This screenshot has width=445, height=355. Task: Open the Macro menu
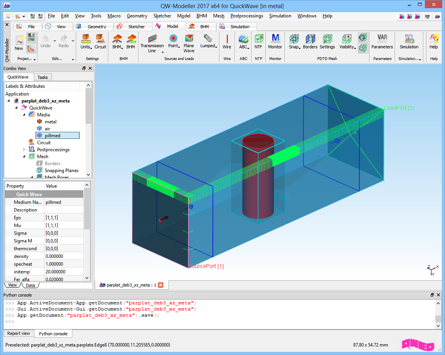pyautogui.click(x=114, y=16)
